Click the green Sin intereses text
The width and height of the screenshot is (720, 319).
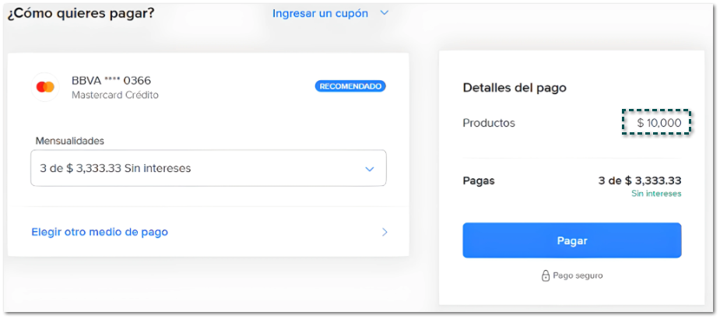pyautogui.click(x=656, y=194)
